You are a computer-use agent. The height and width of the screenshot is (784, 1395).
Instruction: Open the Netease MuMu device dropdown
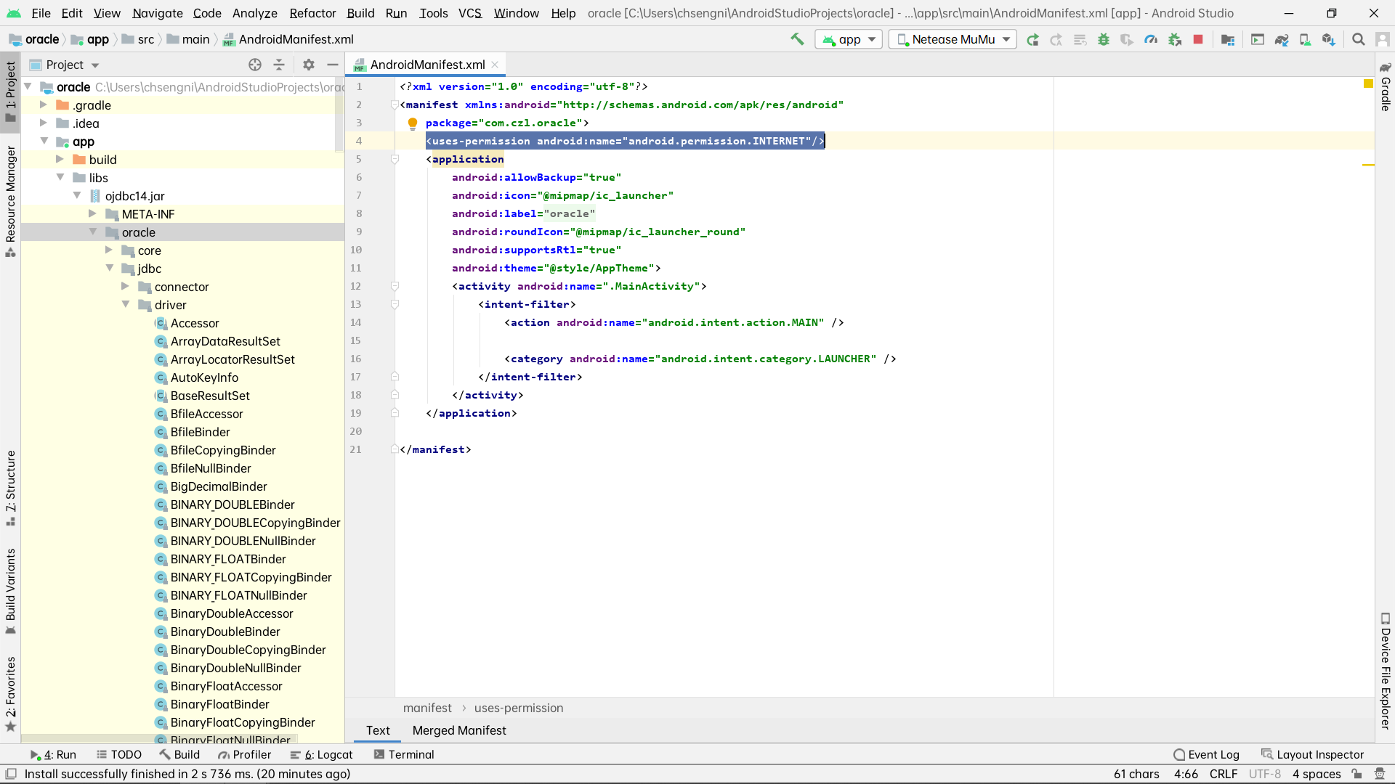click(953, 39)
